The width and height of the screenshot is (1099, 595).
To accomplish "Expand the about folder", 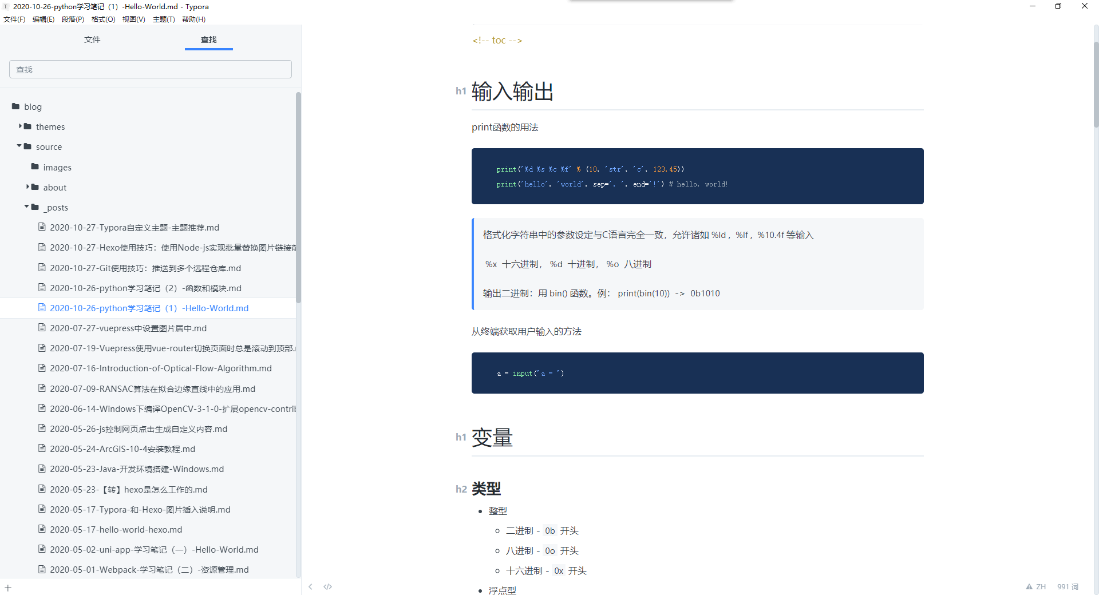I will tap(27, 187).
